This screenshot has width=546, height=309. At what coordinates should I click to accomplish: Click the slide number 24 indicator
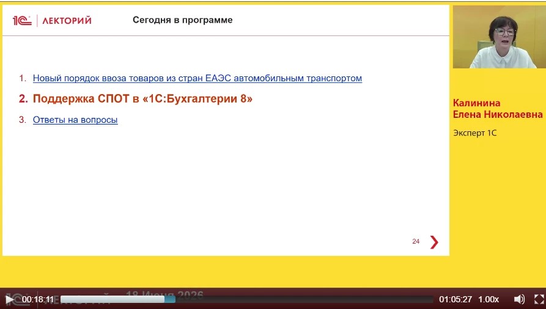416,241
